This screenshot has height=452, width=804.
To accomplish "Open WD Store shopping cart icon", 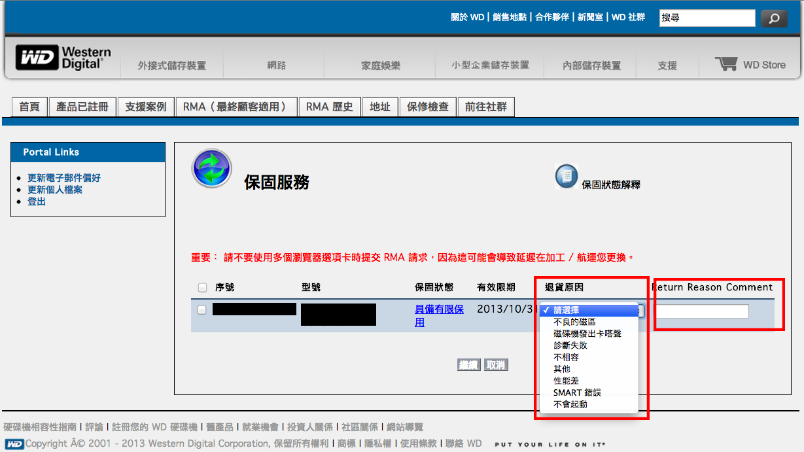I will (725, 64).
